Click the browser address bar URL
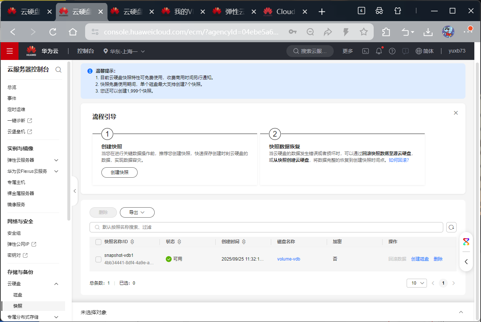Image resolution: width=481 pixels, height=322 pixels. click(191, 32)
